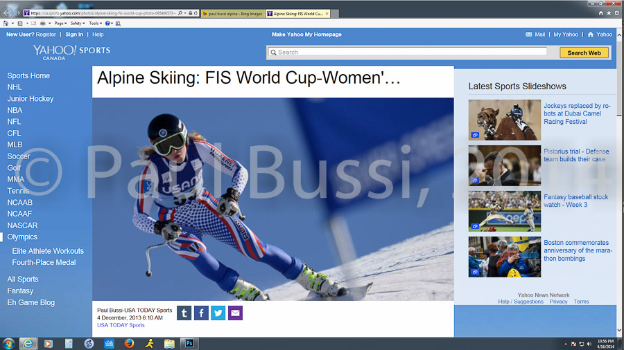The height and width of the screenshot is (350, 624).
Task: Click the Favorites star icon
Action: (x=609, y=13)
